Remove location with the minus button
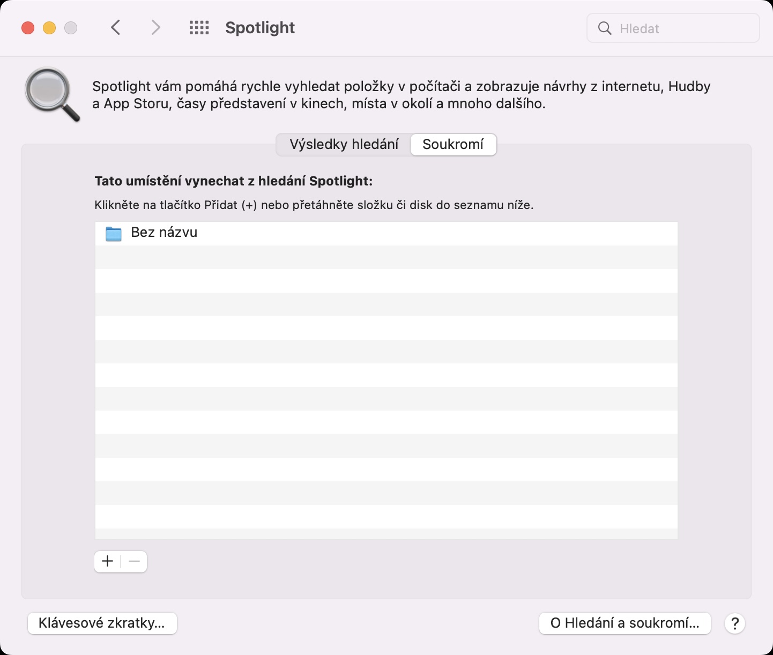 (x=134, y=561)
